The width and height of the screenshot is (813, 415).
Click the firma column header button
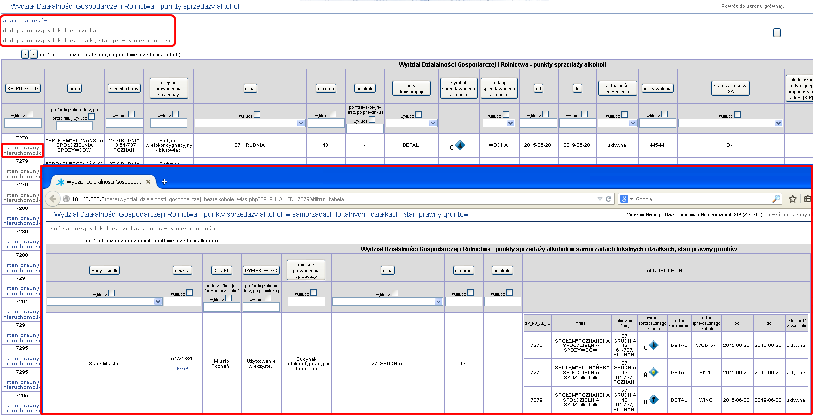point(75,88)
